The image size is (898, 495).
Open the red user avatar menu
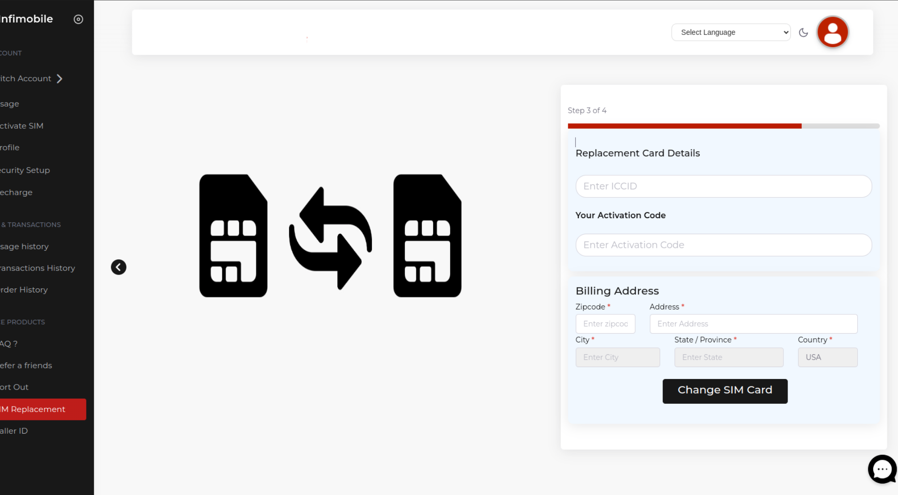[833, 32]
